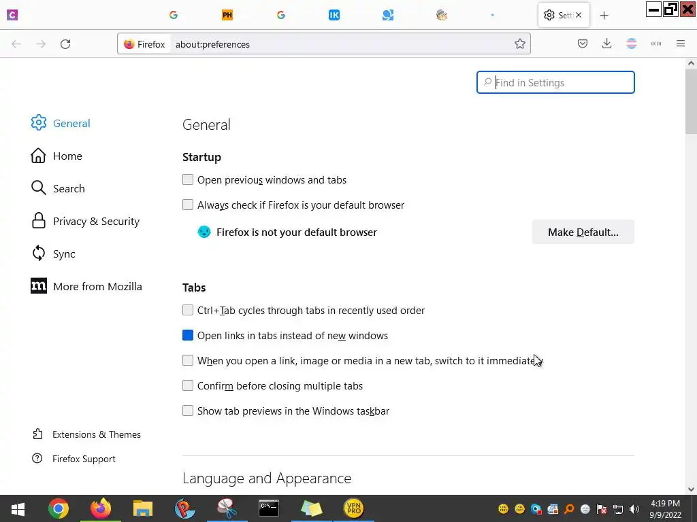Switch to the IK tab
This screenshot has height=522, width=697.
coord(334,15)
